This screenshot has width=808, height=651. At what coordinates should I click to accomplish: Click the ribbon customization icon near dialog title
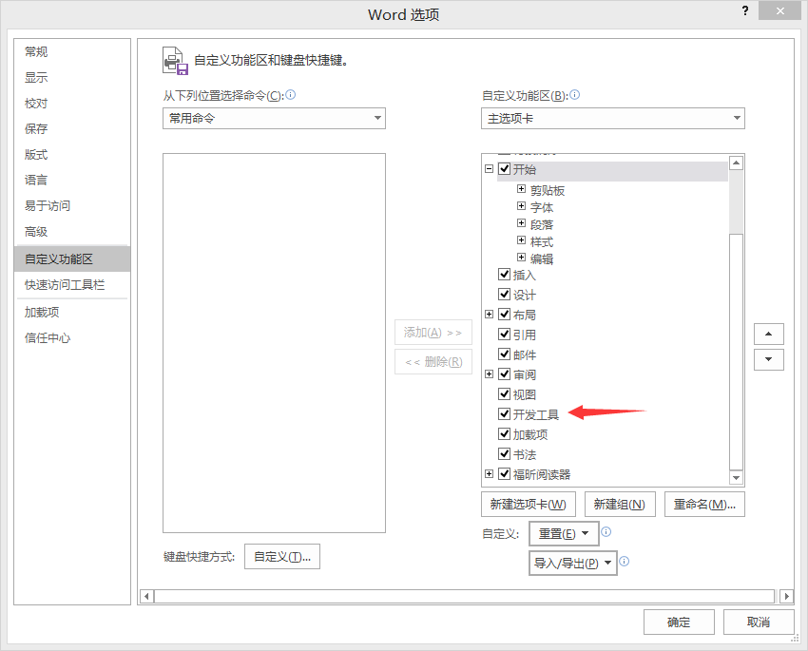point(175,60)
